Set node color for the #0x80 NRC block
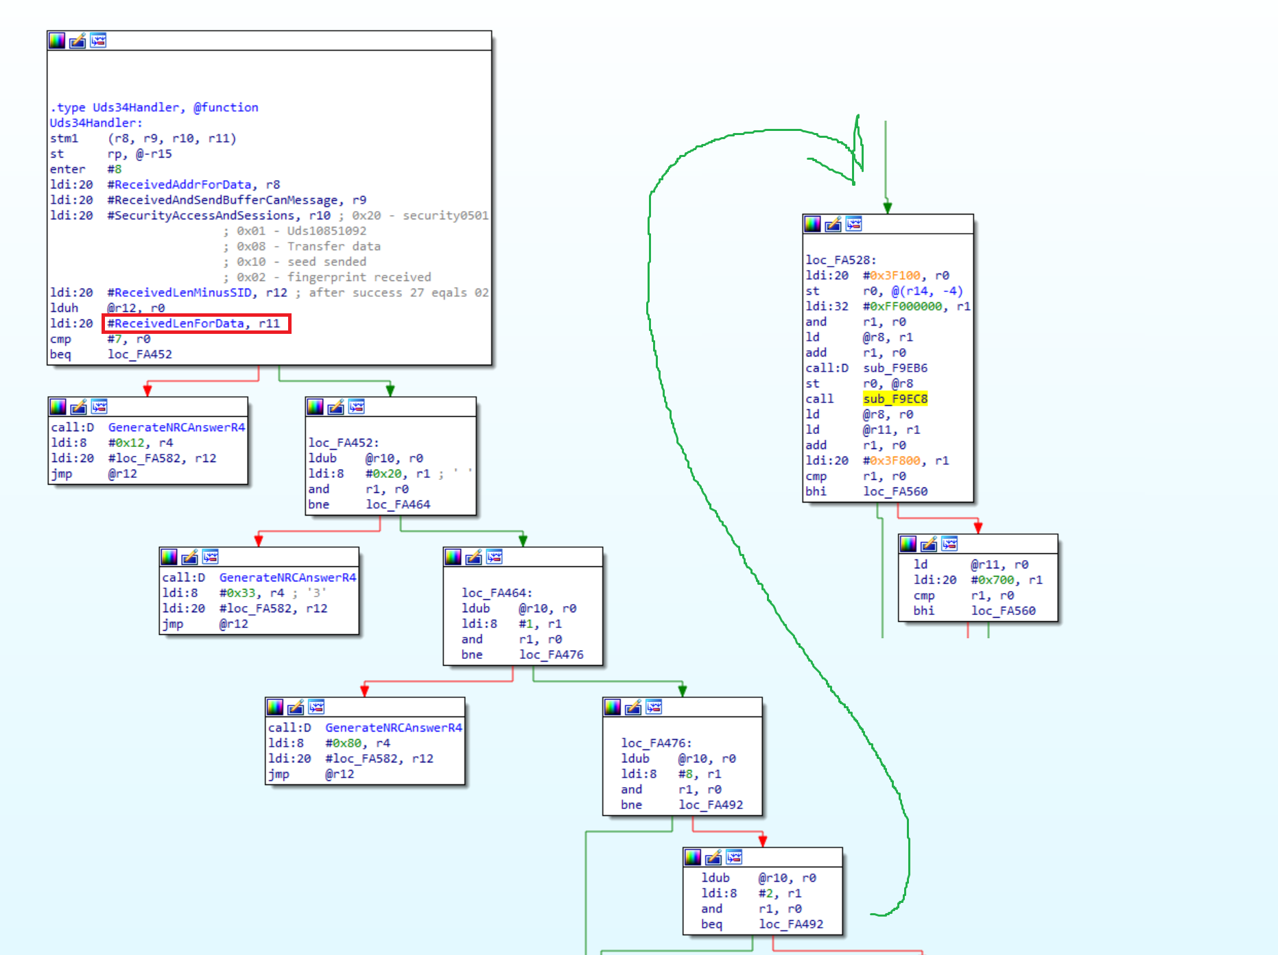Image resolution: width=1278 pixels, height=955 pixels. tap(275, 706)
